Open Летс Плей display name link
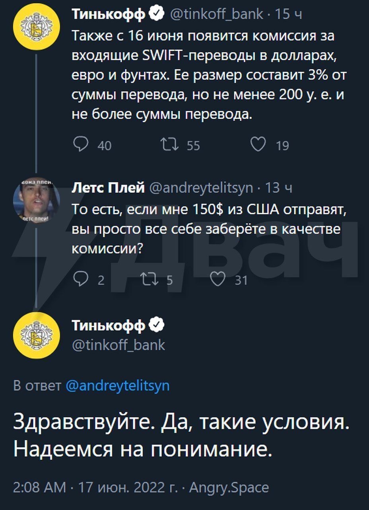369x510 pixels. (x=108, y=188)
